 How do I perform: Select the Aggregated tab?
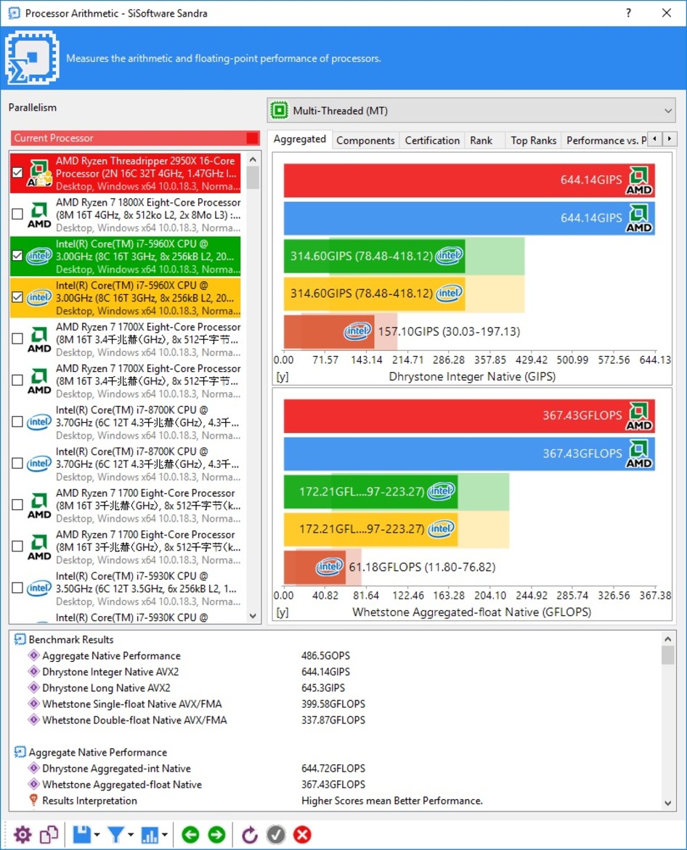[300, 139]
